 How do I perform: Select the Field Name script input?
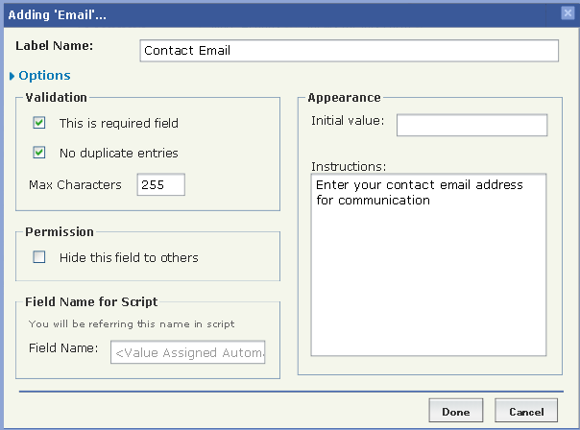(x=188, y=353)
